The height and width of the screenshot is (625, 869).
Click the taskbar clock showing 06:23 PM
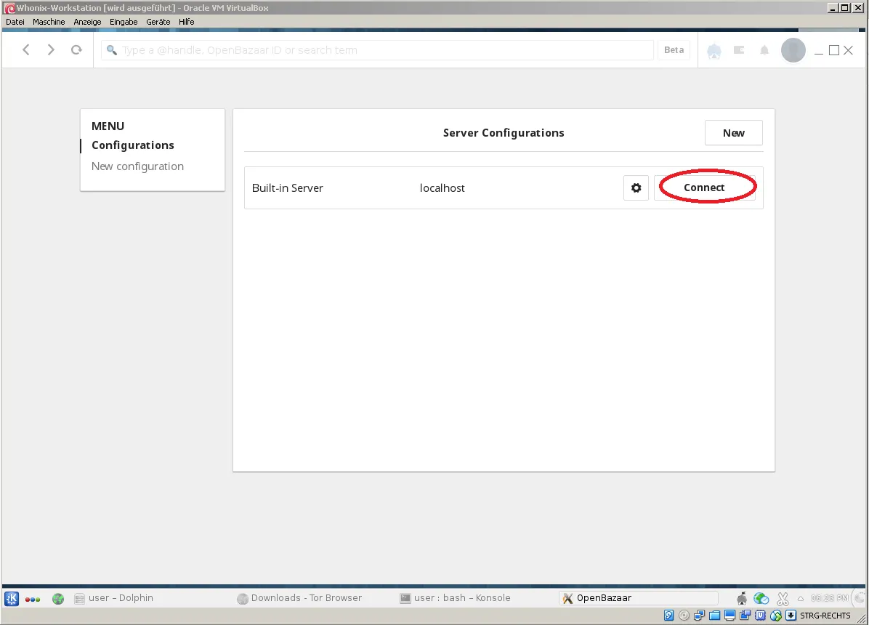click(829, 598)
